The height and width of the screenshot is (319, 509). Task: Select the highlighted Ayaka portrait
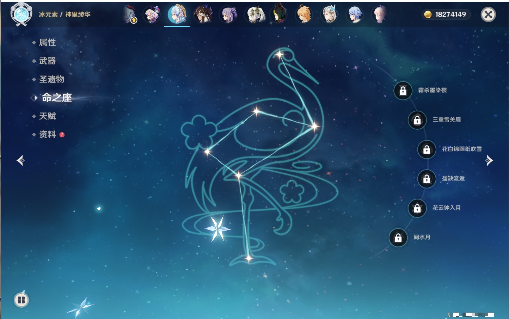pos(177,14)
